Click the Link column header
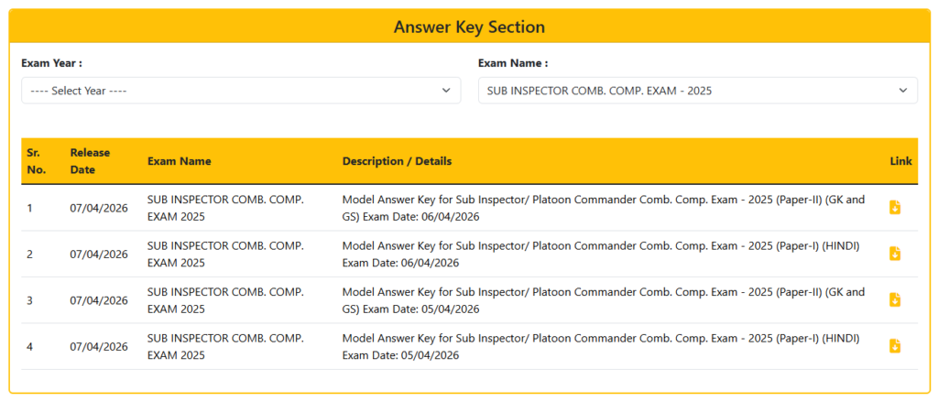Screen dimensions: 938x401 [900, 161]
